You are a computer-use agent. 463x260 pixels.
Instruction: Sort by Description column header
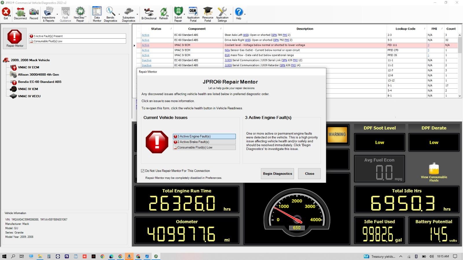point(305,29)
